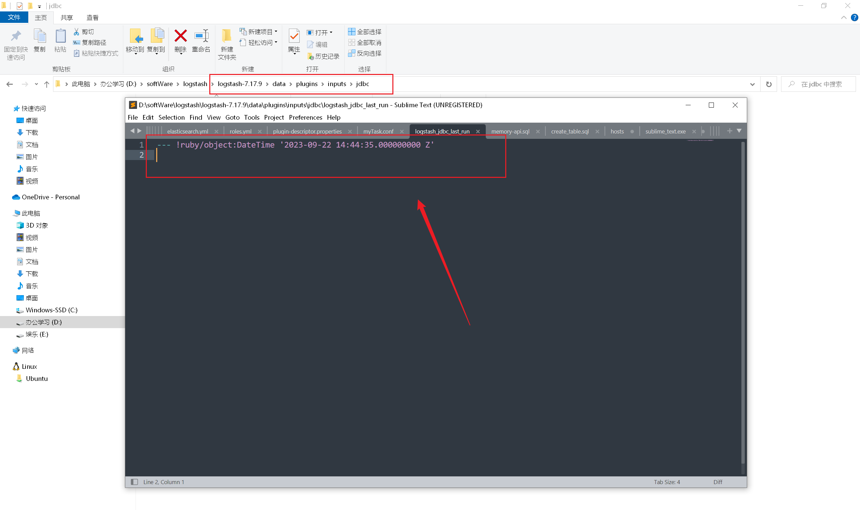
Task: Click the inputs breadcrumb segment
Action: coord(337,84)
